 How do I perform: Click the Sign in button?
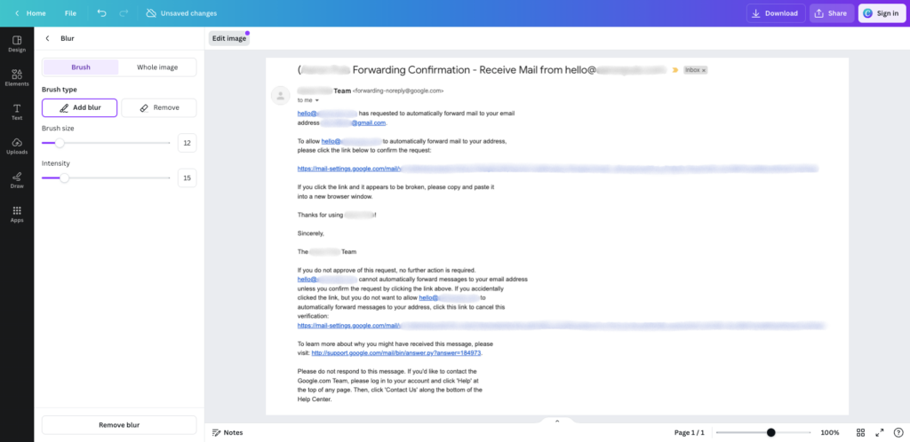pos(882,13)
